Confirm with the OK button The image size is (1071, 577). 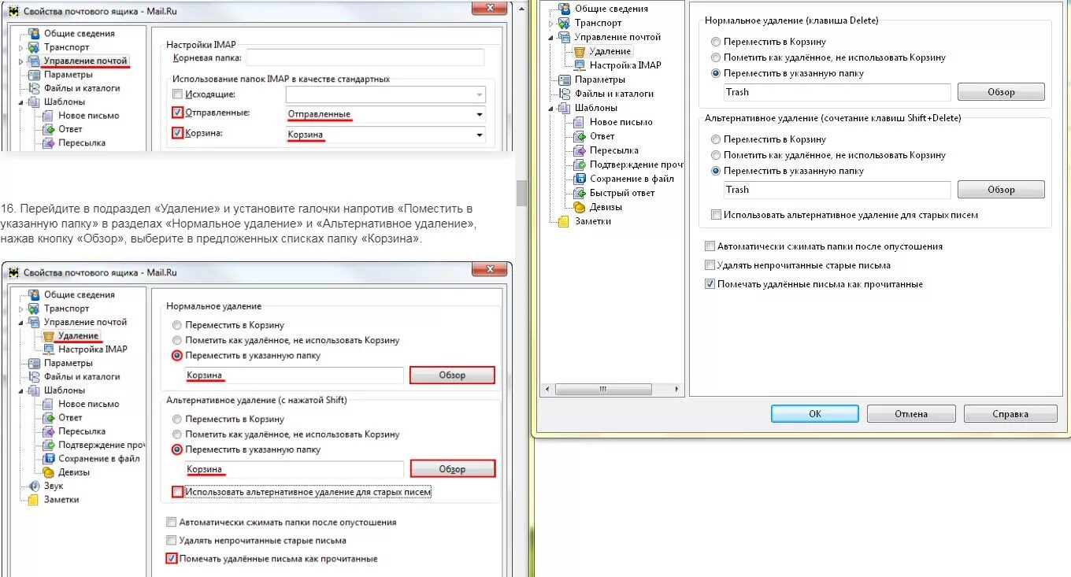[x=814, y=414]
